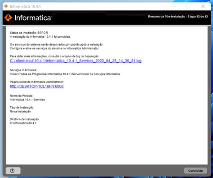Click the Informatica title bar icon

point(6,6)
